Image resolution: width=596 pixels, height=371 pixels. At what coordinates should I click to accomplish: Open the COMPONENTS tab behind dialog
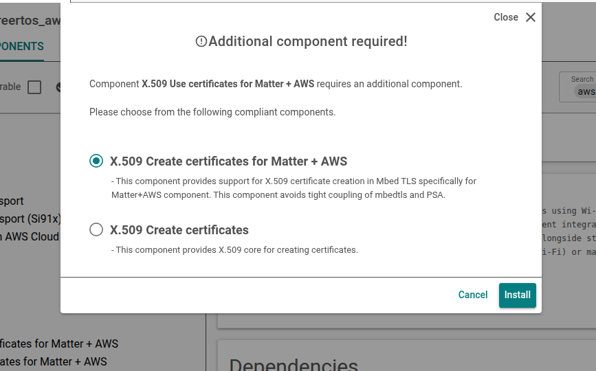[x=22, y=46]
